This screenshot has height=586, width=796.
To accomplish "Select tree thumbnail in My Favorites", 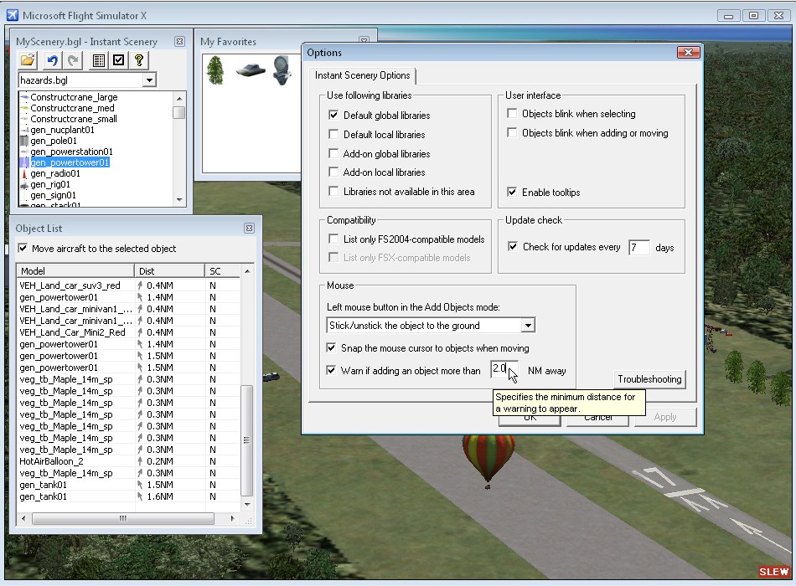I will point(215,70).
